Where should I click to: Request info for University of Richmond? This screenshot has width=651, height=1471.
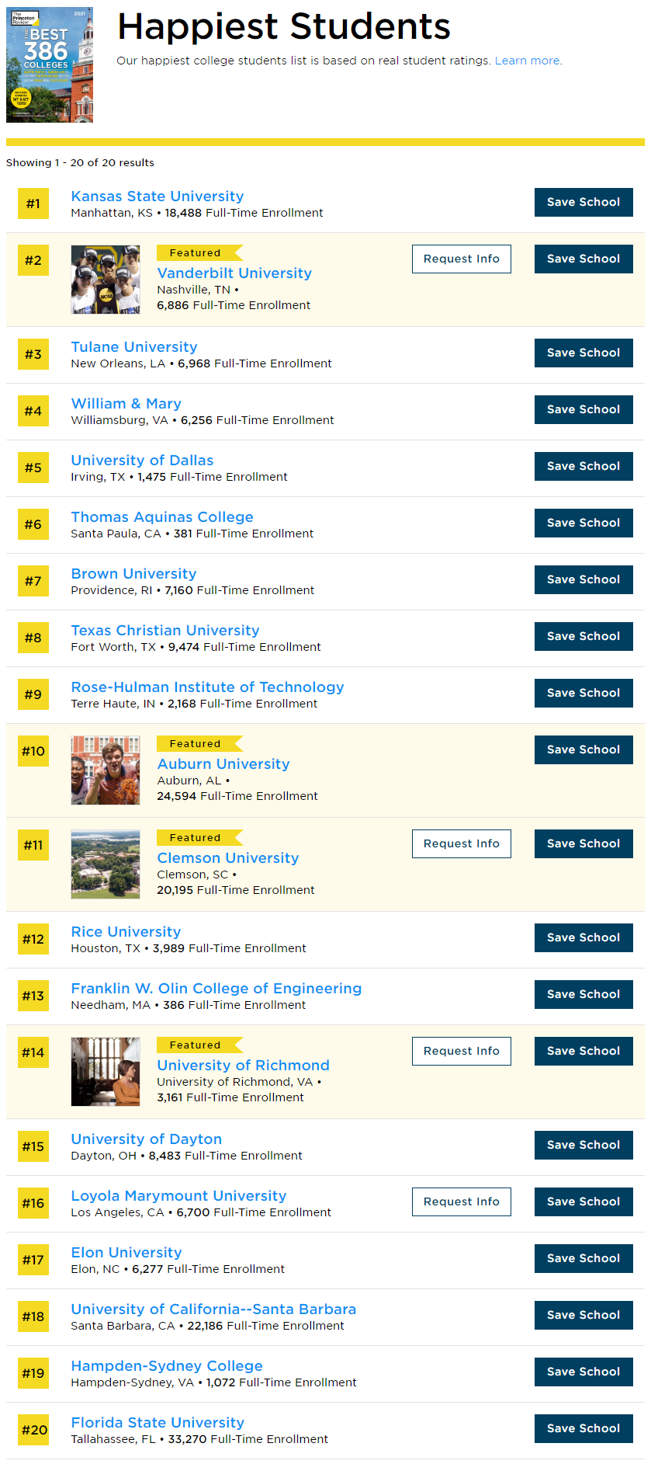pyautogui.click(x=462, y=1051)
